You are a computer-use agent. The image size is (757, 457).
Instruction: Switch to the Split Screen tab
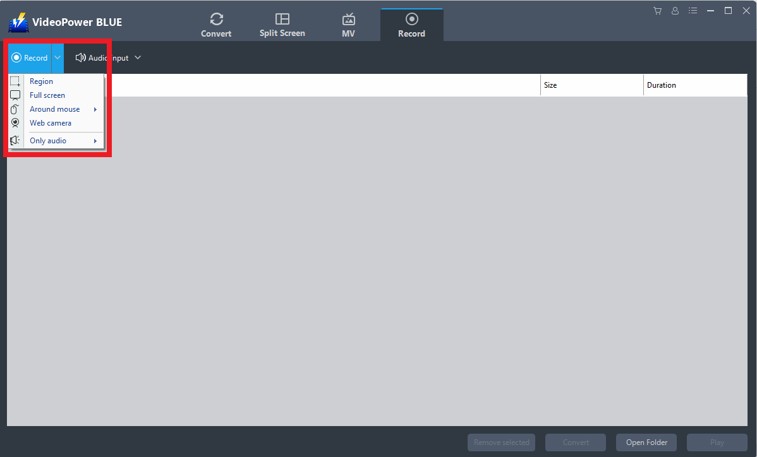282,25
